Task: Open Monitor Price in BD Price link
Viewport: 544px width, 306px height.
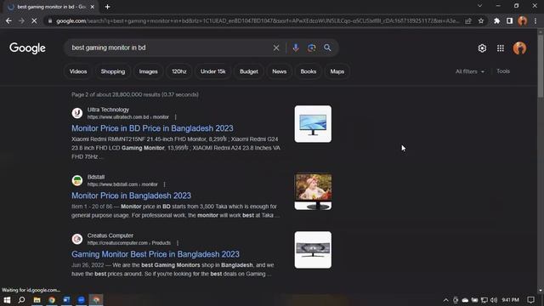Action: [x=152, y=128]
